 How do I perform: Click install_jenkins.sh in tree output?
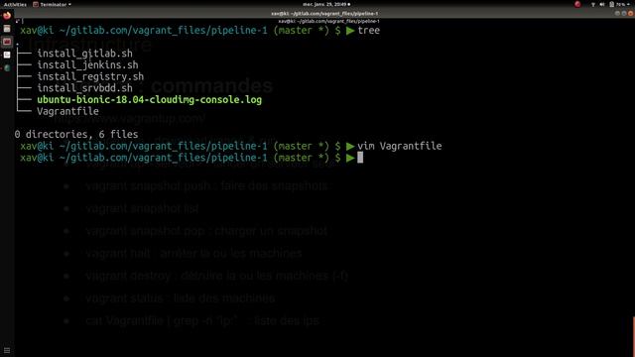(87, 65)
